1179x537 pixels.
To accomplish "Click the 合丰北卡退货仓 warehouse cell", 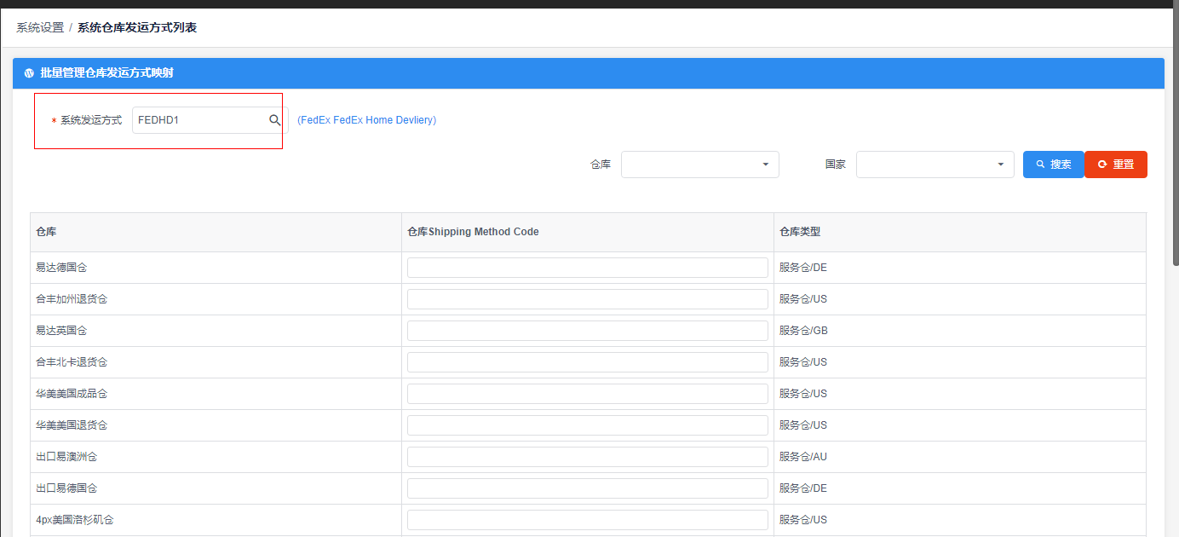I will 216,362.
